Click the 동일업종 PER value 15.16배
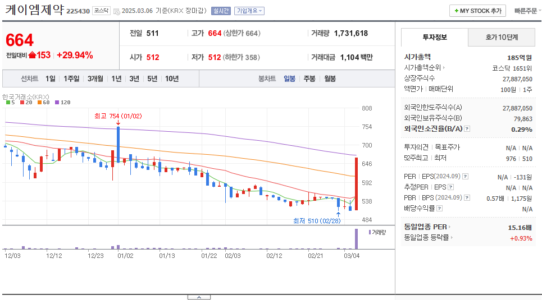This screenshot has height=300, width=542. 520,228
